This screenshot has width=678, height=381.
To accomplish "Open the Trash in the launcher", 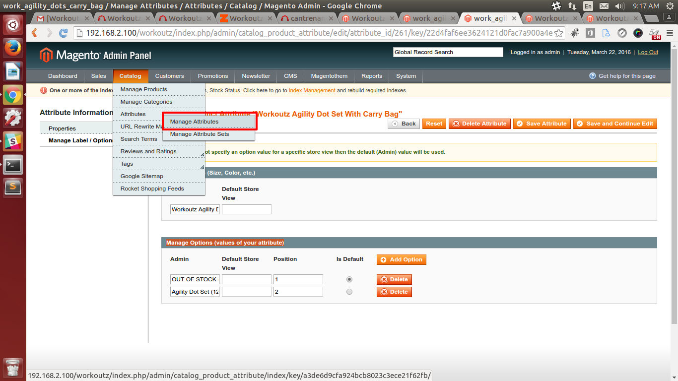I will tap(13, 367).
